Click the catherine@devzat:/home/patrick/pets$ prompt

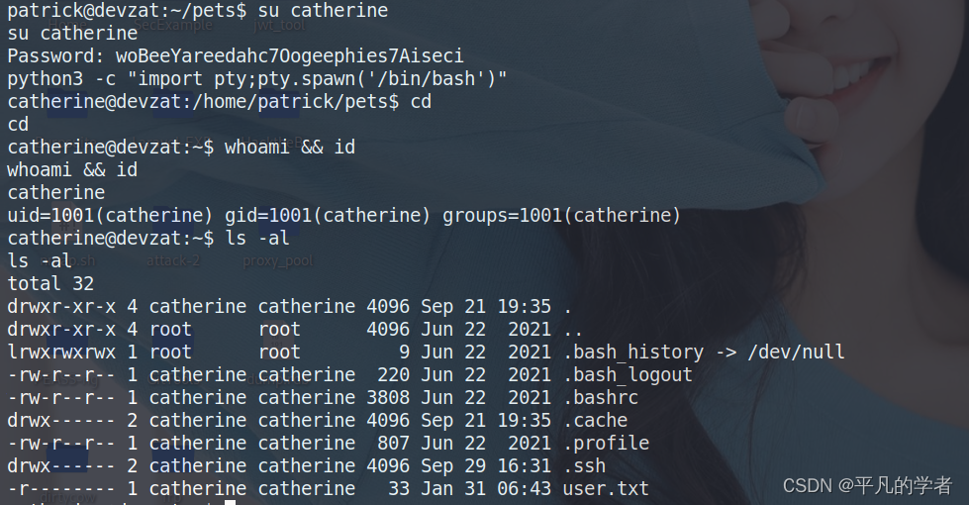coord(203,102)
